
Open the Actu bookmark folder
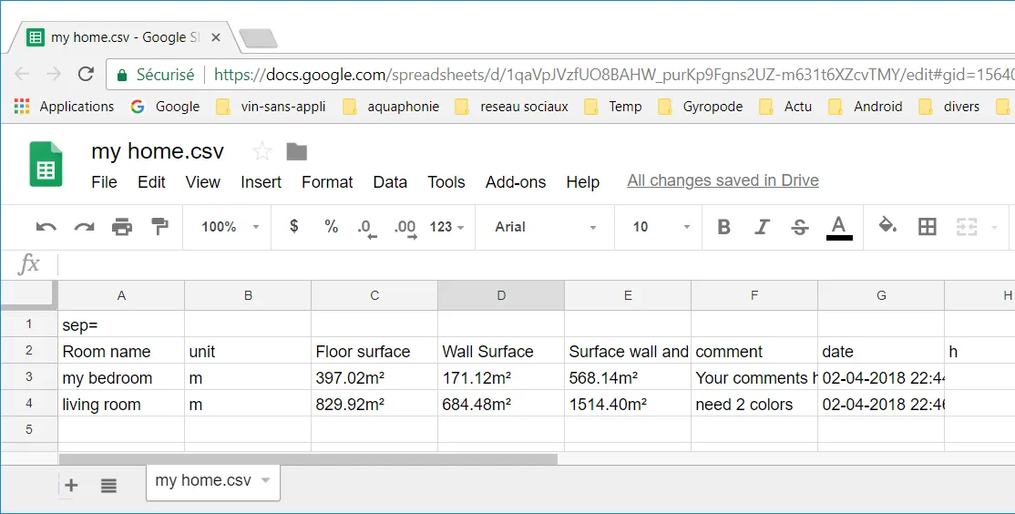785,106
